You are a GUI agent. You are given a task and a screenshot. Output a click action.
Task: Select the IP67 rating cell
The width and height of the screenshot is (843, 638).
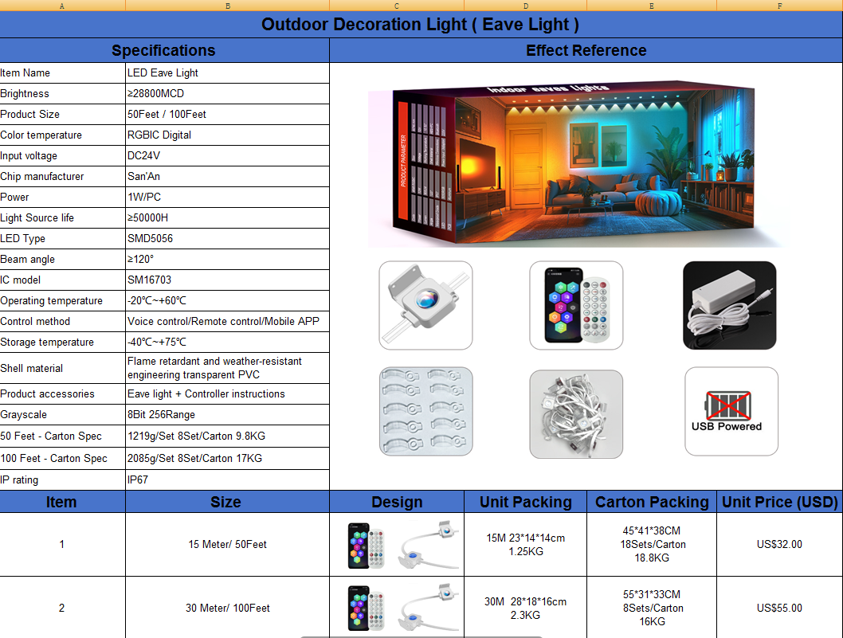point(227,479)
